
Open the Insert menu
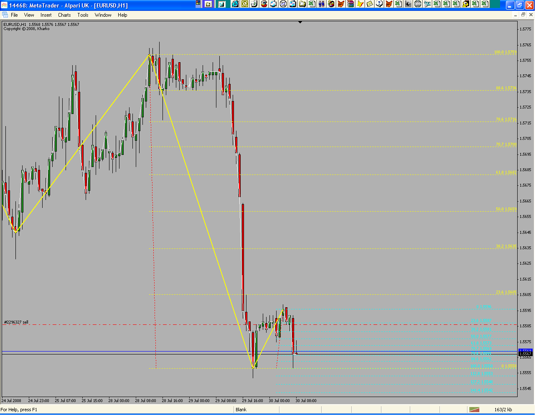46,15
